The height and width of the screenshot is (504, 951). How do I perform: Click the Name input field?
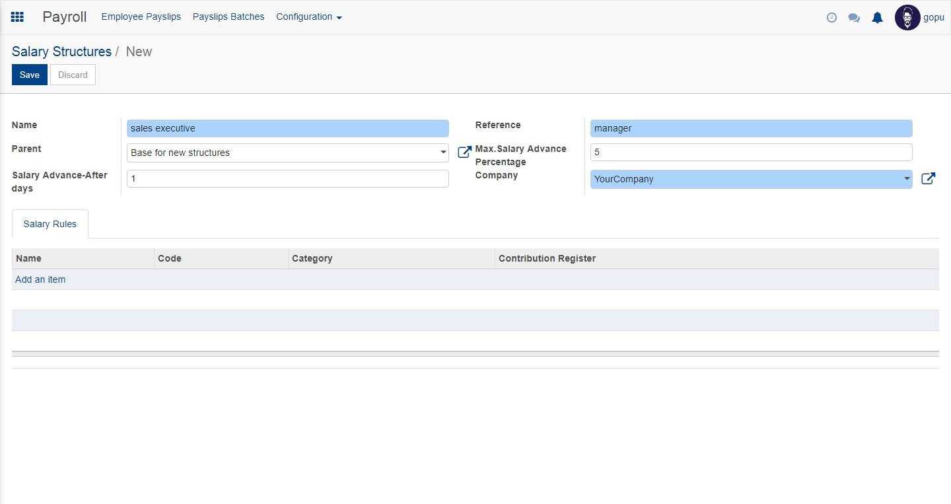click(x=287, y=128)
